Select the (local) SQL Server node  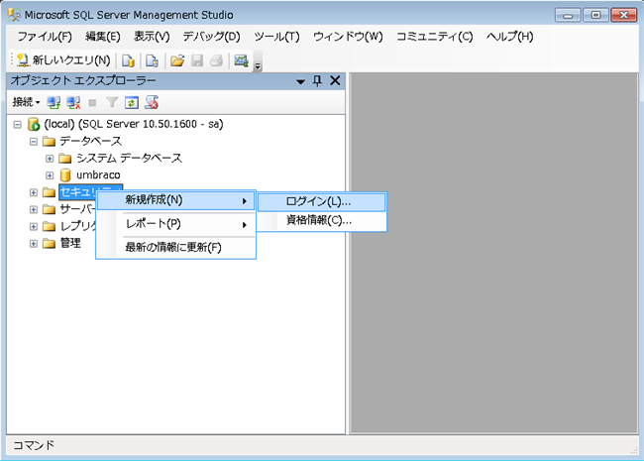coord(133,124)
